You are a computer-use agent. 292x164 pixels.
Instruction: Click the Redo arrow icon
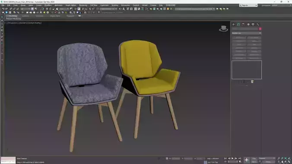(6, 9)
